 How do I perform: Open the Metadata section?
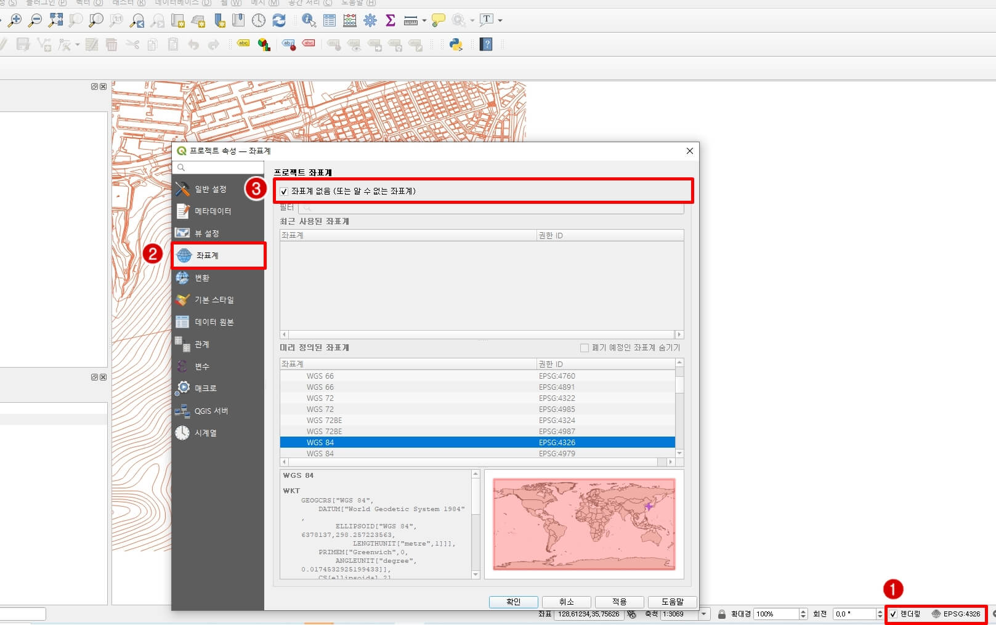point(218,211)
